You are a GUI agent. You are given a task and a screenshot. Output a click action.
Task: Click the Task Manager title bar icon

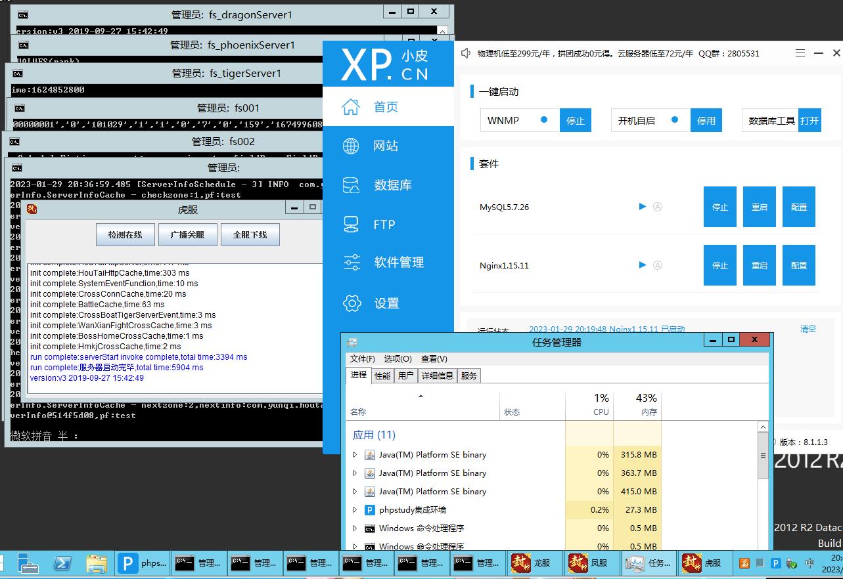352,342
